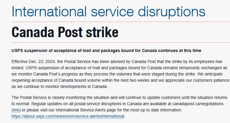The height and width of the screenshot is (123, 230).
Task: Open the about.usps.com service-alerts international URL
Action: click(68, 116)
